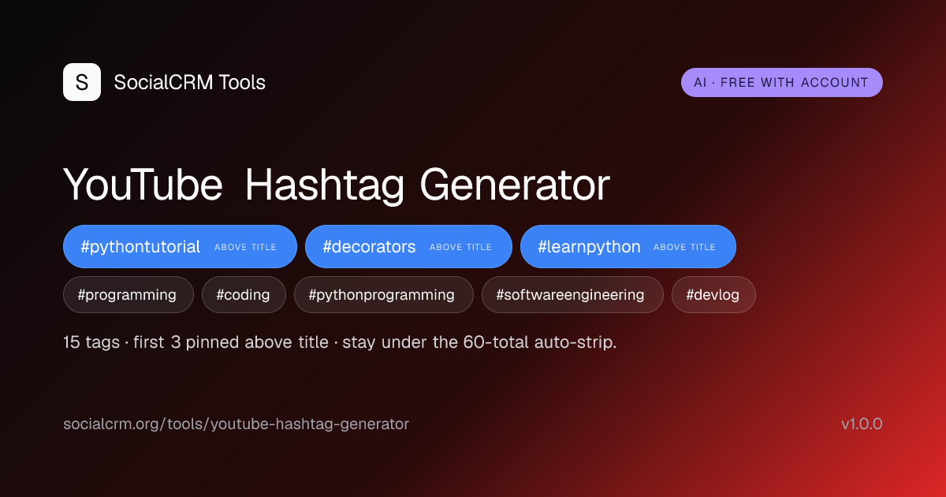
Task: Click the SocialCRM Tools brand name
Action: point(190,82)
